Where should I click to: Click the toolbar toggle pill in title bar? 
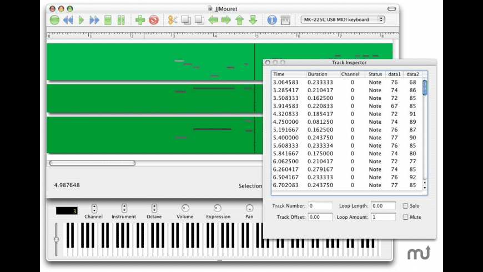tap(391, 9)
